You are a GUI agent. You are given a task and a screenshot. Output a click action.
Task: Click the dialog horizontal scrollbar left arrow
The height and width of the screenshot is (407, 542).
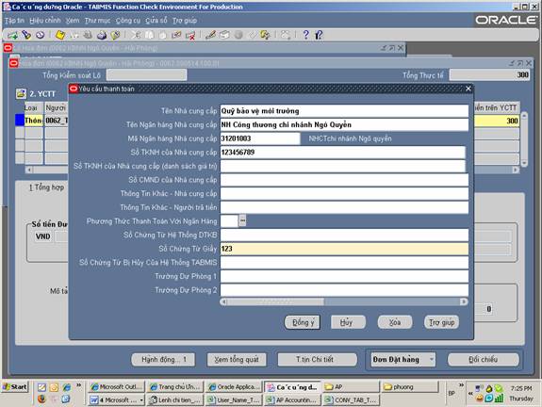coord(224,302)
